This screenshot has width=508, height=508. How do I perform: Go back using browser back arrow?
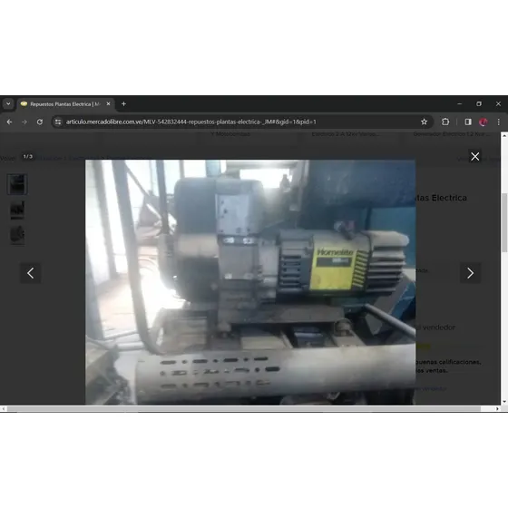coord(9,122)
